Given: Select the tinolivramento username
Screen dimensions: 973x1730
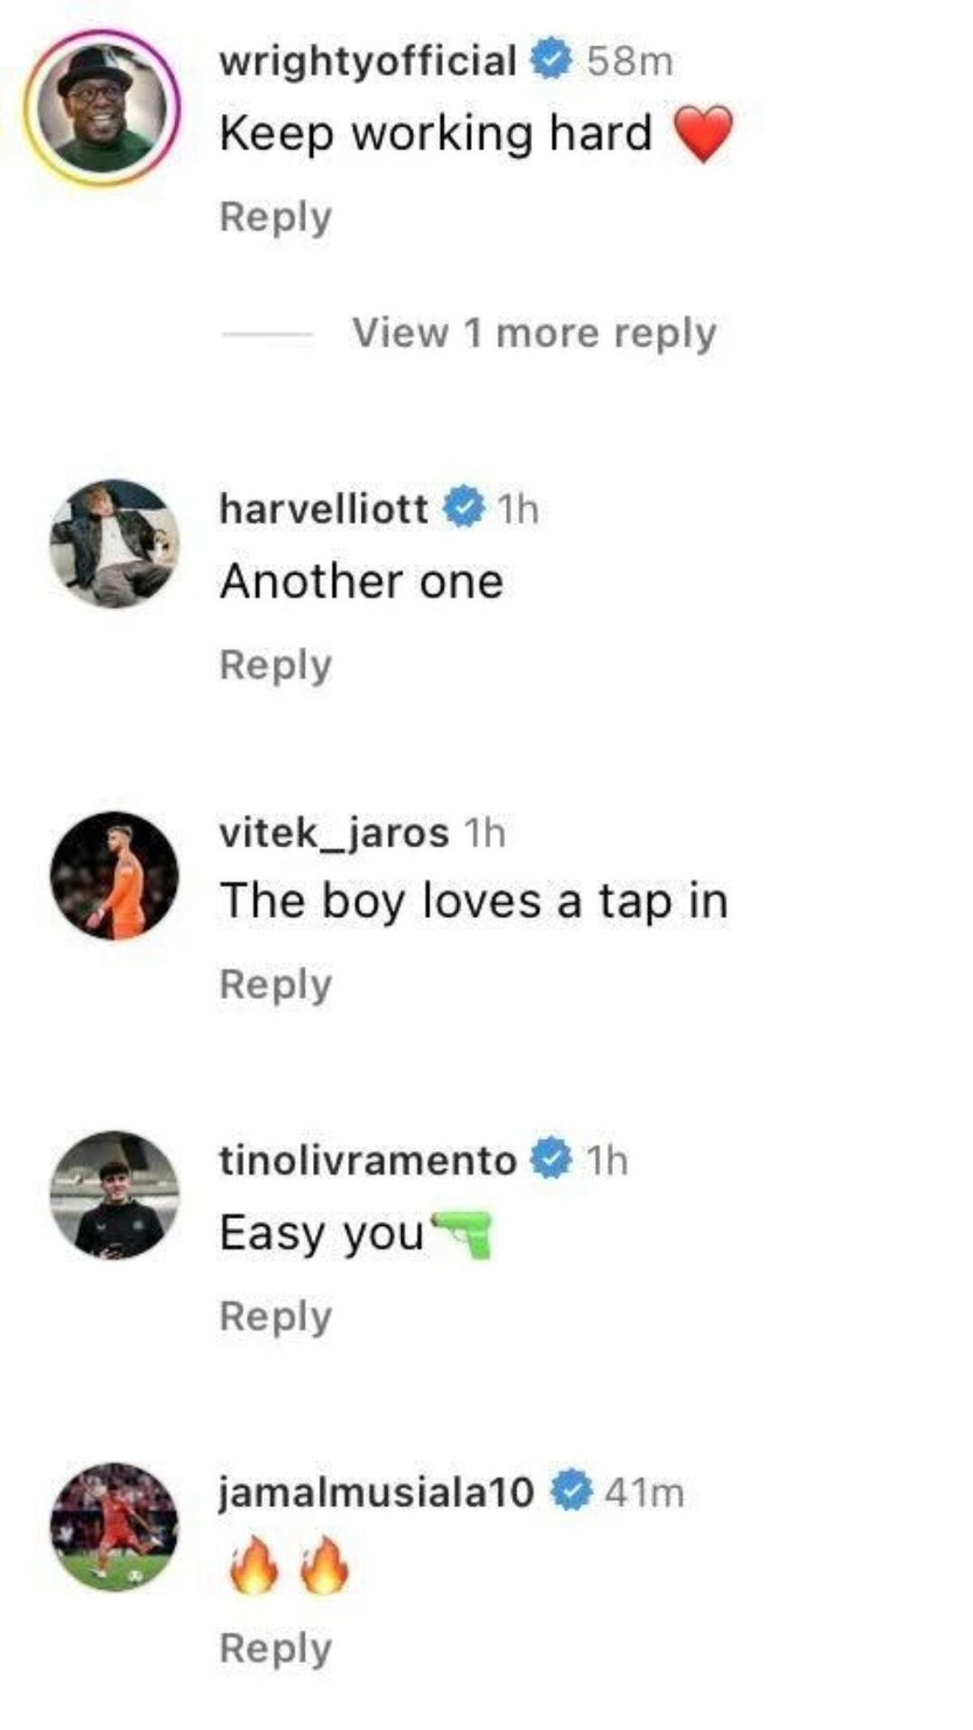Looking at the screenshot, I should tap(367, 1160).
